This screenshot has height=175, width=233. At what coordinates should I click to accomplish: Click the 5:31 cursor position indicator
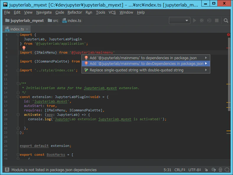click(167, 170)
